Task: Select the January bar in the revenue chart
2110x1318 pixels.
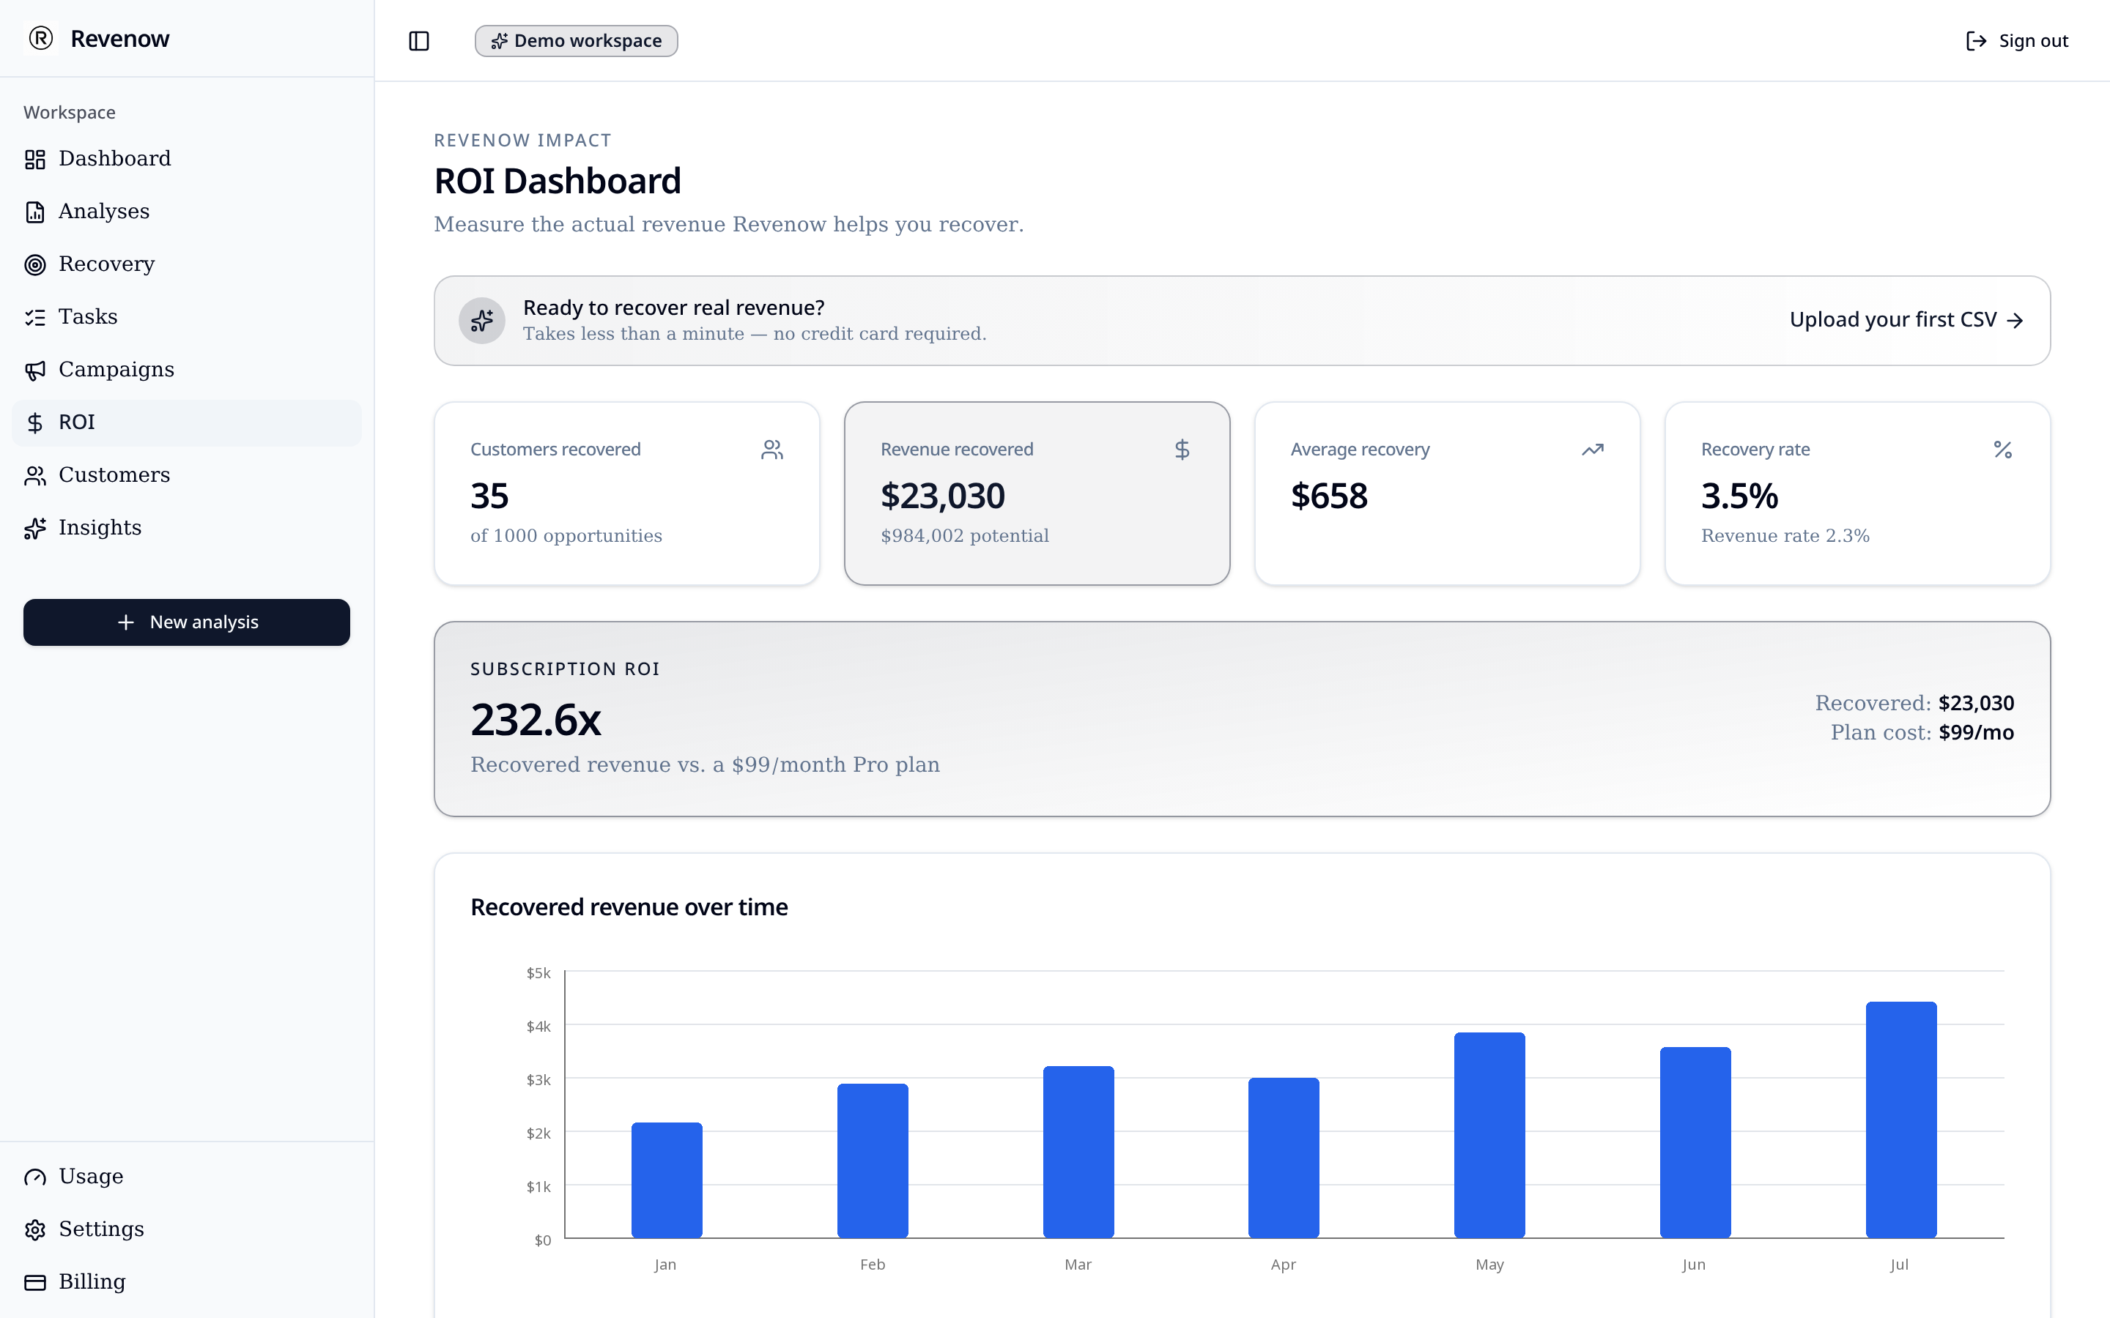Action: click(x=667, y=1180)
